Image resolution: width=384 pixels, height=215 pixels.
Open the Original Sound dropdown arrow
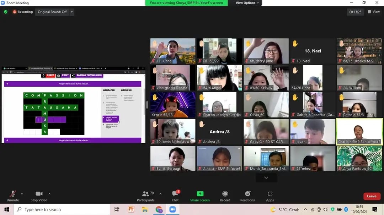click(x=72, y=12)
